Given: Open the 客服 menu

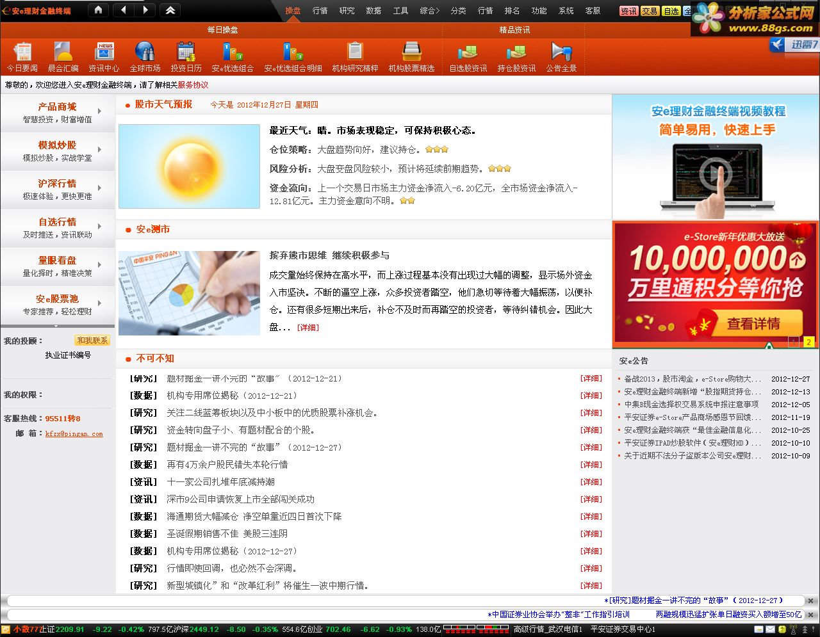Looking at the screenshot, I should click(593, 11).
